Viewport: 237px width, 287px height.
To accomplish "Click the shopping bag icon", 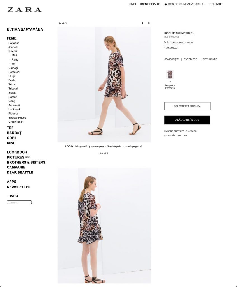I will point(166,4).
